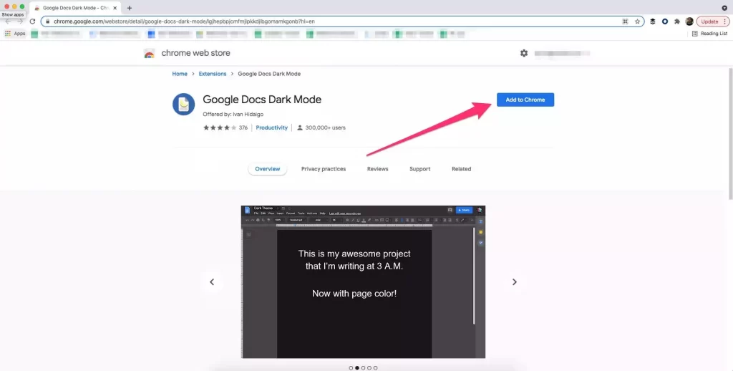733x371 pixels.
Task: Switch to the Related tab
Action: [462, 169]
